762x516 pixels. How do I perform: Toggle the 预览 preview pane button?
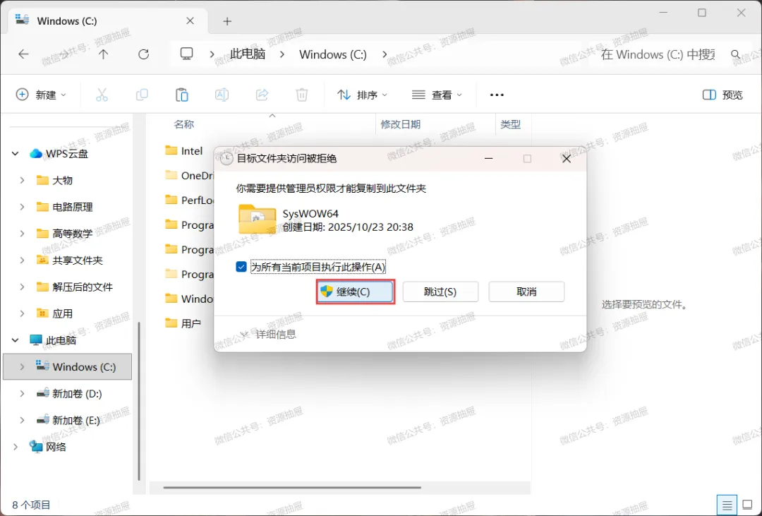pyautogui.click(x=722, y=95)
